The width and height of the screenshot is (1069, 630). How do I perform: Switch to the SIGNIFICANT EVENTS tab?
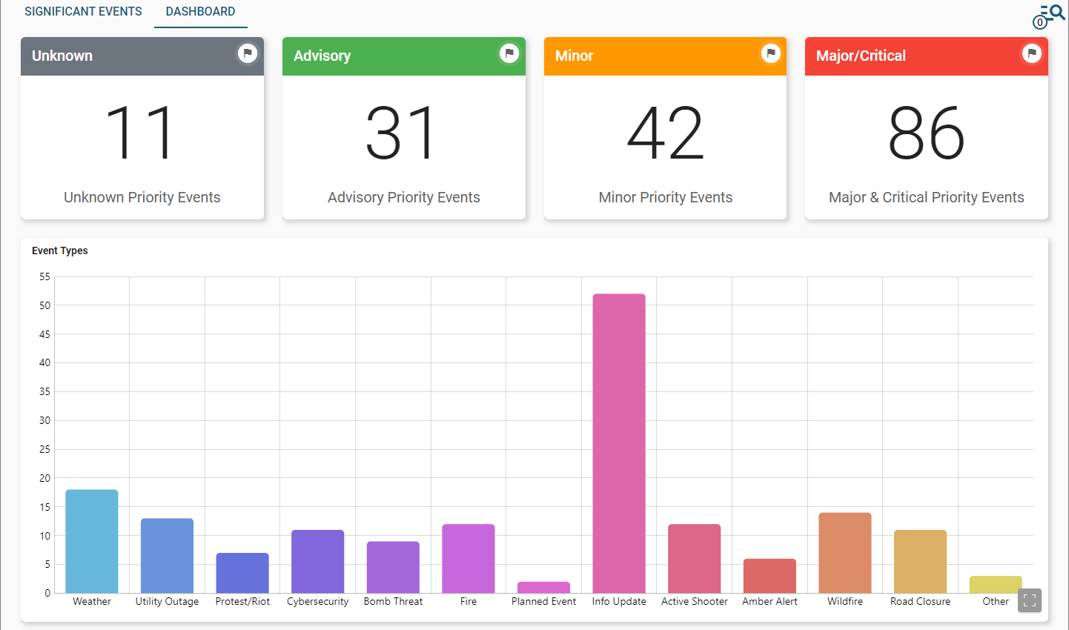(83, 11)
